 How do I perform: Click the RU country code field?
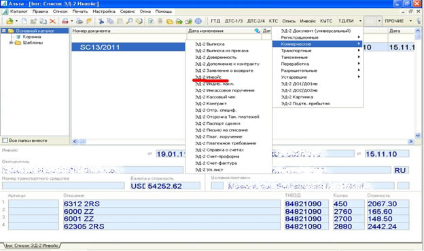click(x=401, y=170)
